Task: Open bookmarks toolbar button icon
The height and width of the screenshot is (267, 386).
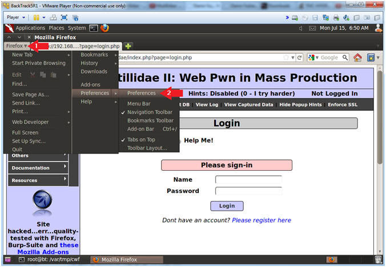Action: (371, 57)
